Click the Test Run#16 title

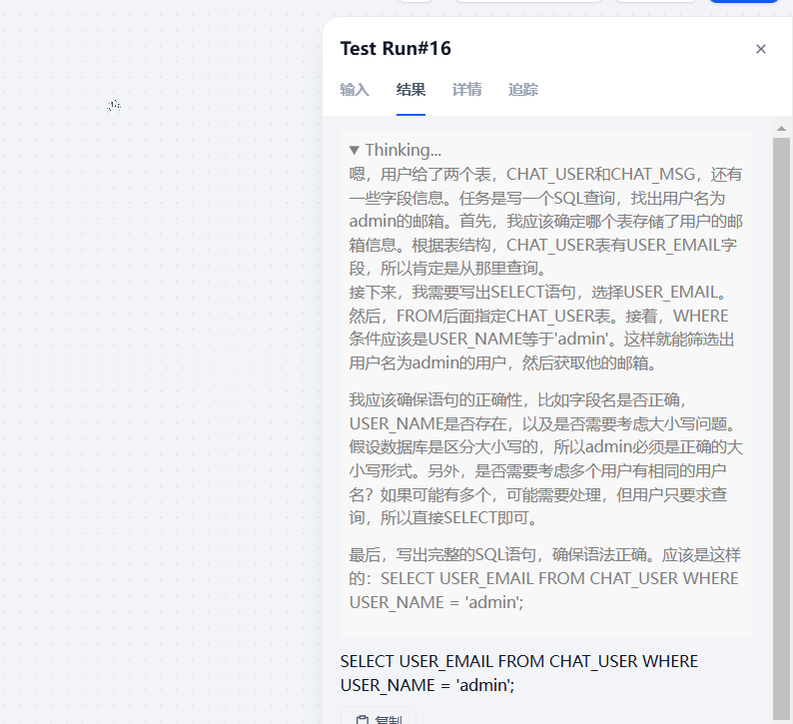[x=396, y=49]
